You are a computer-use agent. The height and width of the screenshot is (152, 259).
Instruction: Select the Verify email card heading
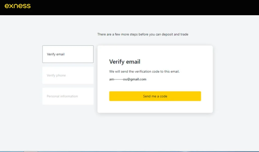pos(125,62)
